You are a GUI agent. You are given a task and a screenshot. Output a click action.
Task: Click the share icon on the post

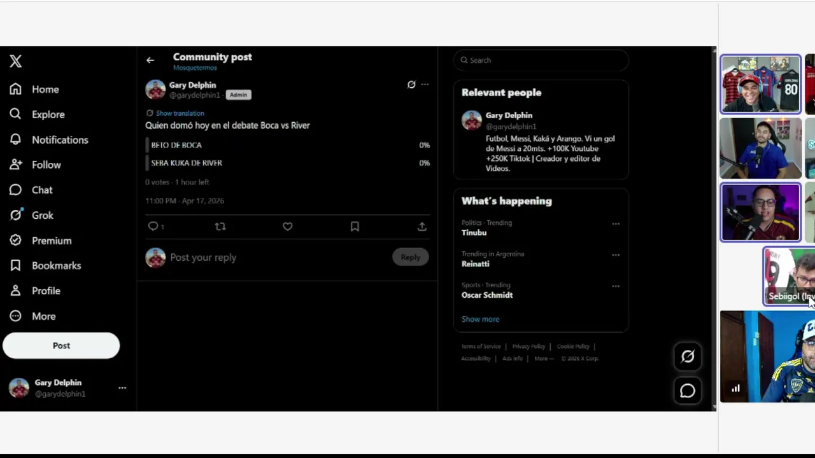tap(422, 226)
